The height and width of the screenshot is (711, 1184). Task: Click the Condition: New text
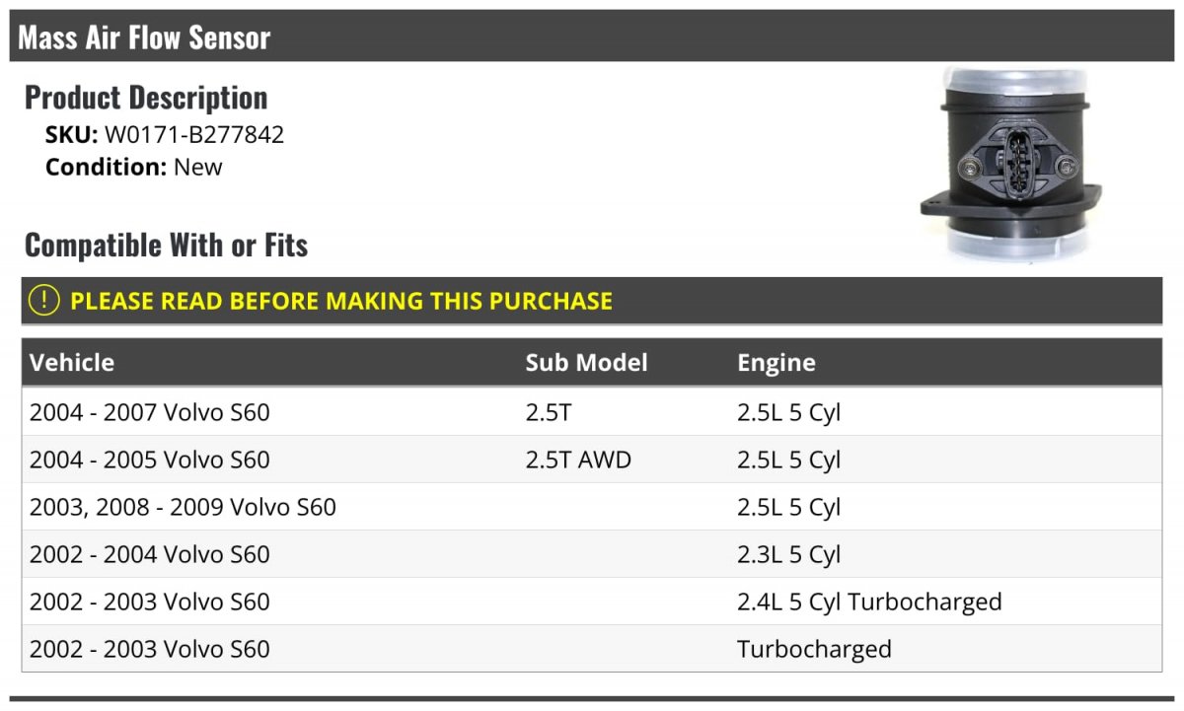click(134, 167)
